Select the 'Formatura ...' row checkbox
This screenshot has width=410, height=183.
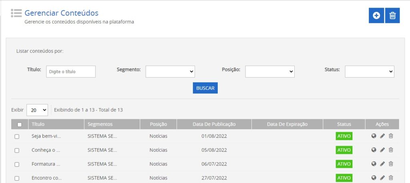[x=17, y=164]
